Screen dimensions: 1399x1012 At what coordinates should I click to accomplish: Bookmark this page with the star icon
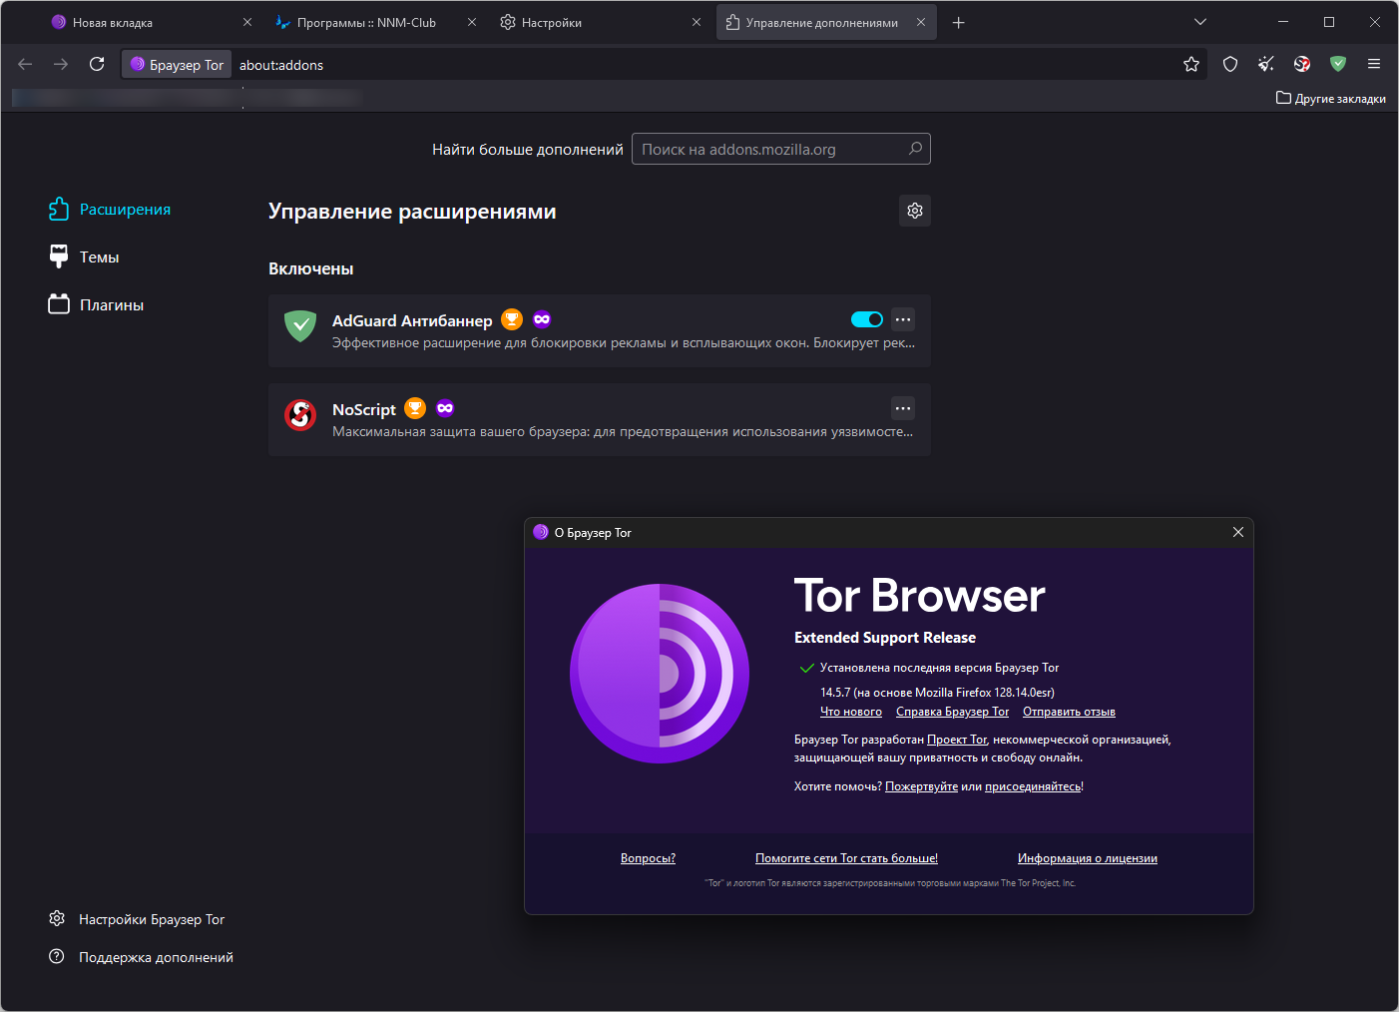pos(1191,64)
